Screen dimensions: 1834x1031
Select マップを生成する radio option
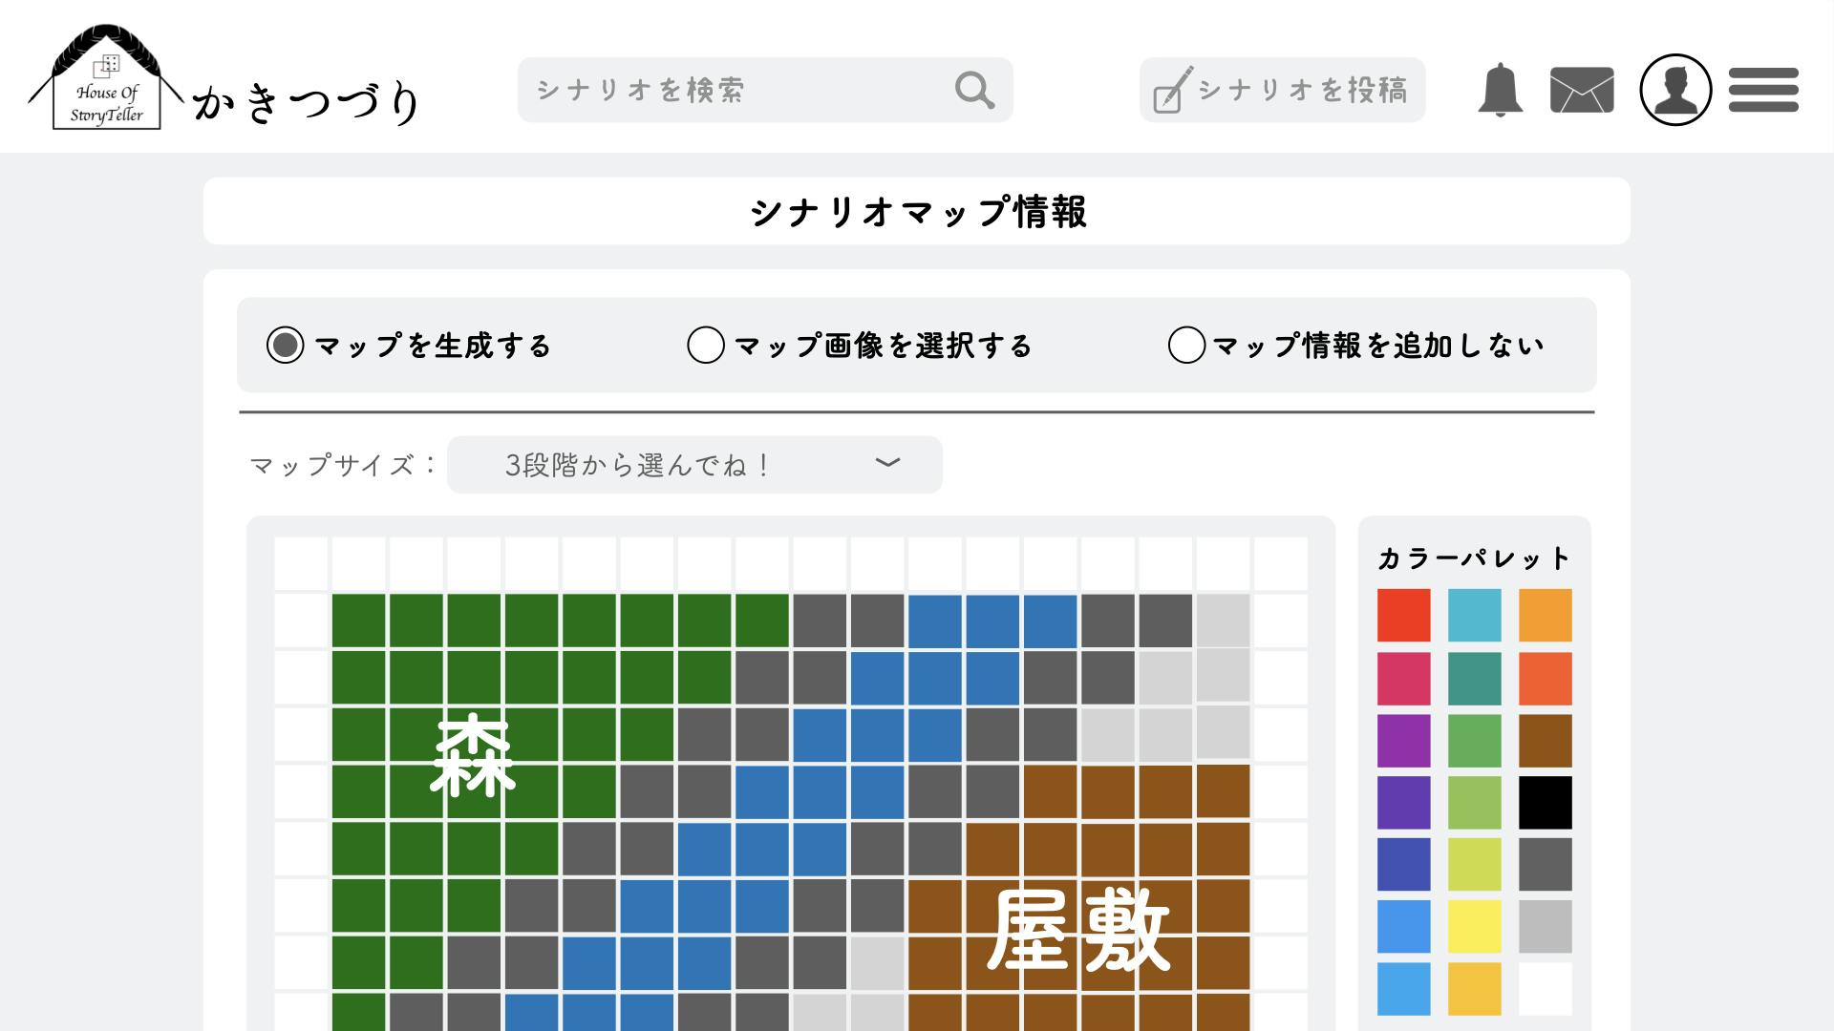point(286,345)
